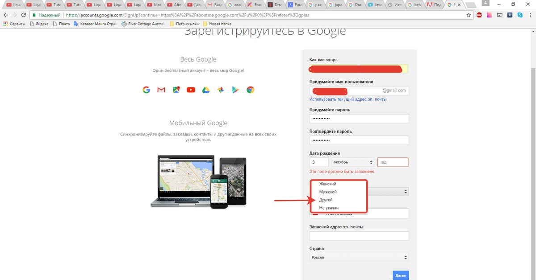Click the Google G product icon
This screenshot has height=280, width=536.
pos(146,90)
